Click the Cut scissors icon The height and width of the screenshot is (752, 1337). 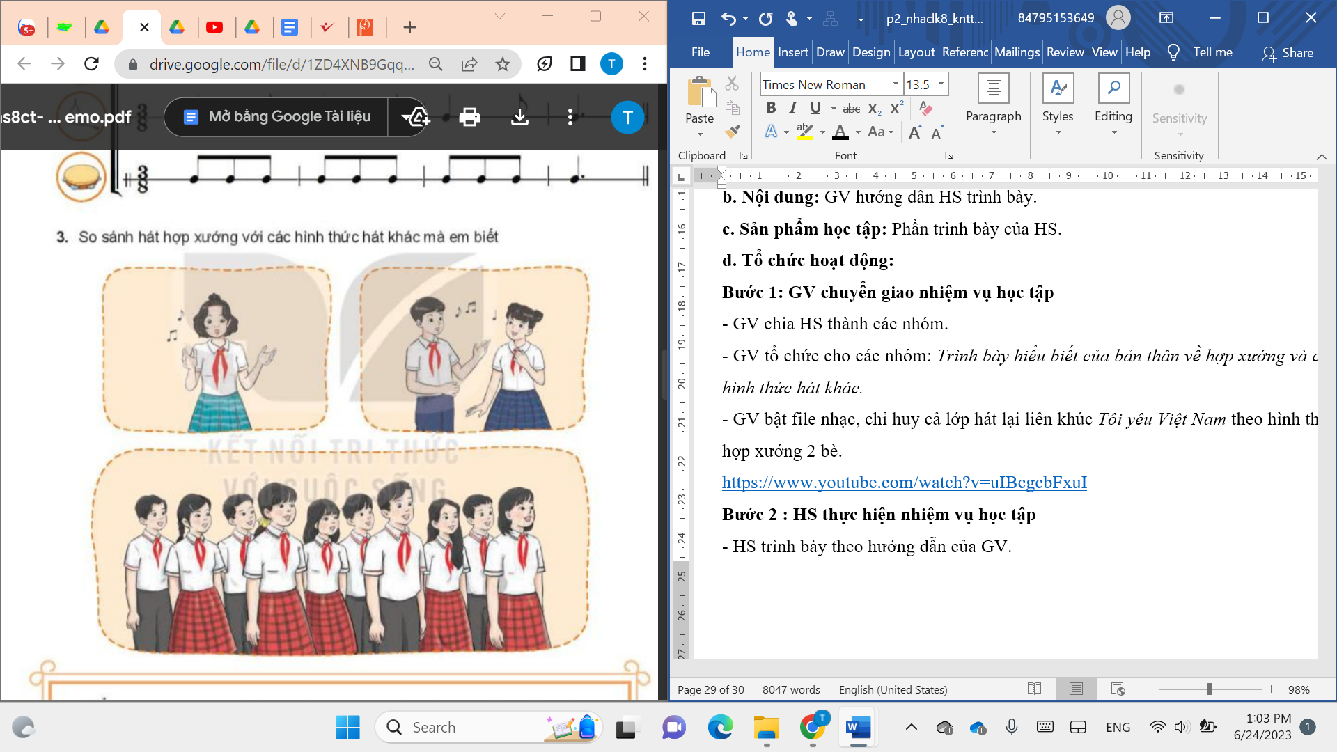732,84
